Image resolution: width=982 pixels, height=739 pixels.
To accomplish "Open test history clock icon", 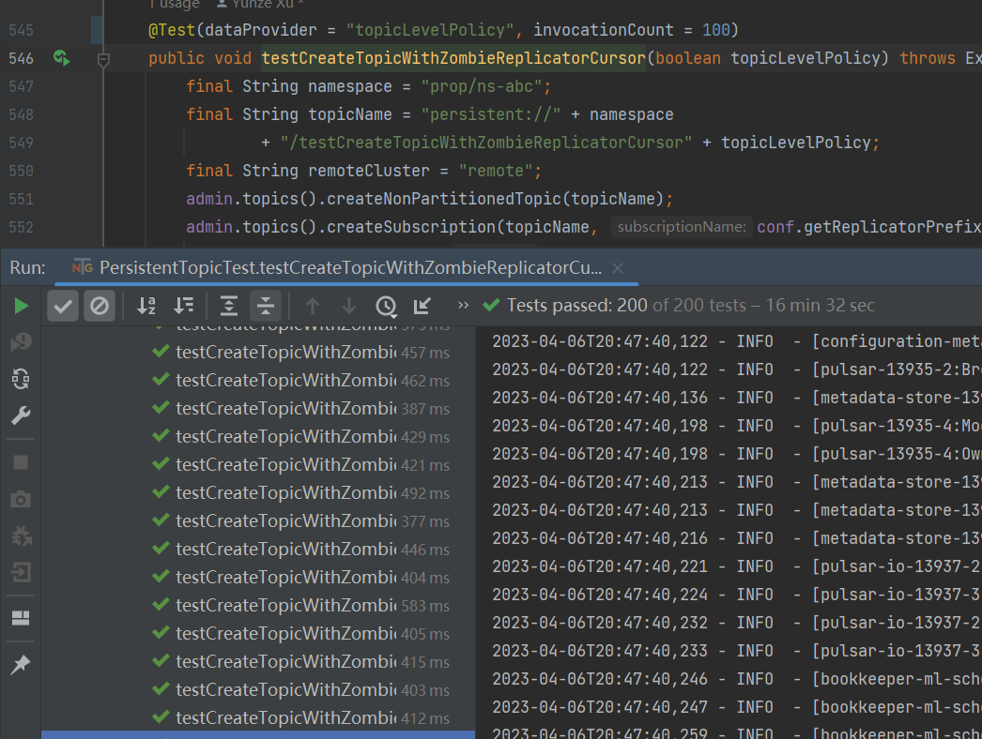I will [386, 306].
